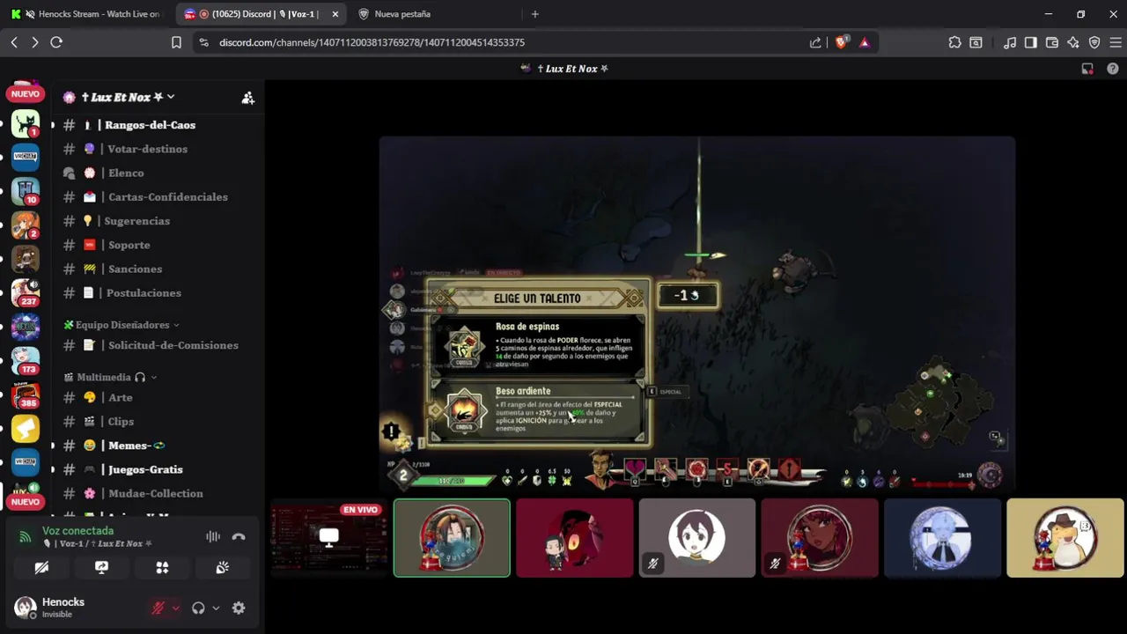The image size is (1127, 634).
Task: Open the Brave Wallet icon
Action: (1052, 42)
